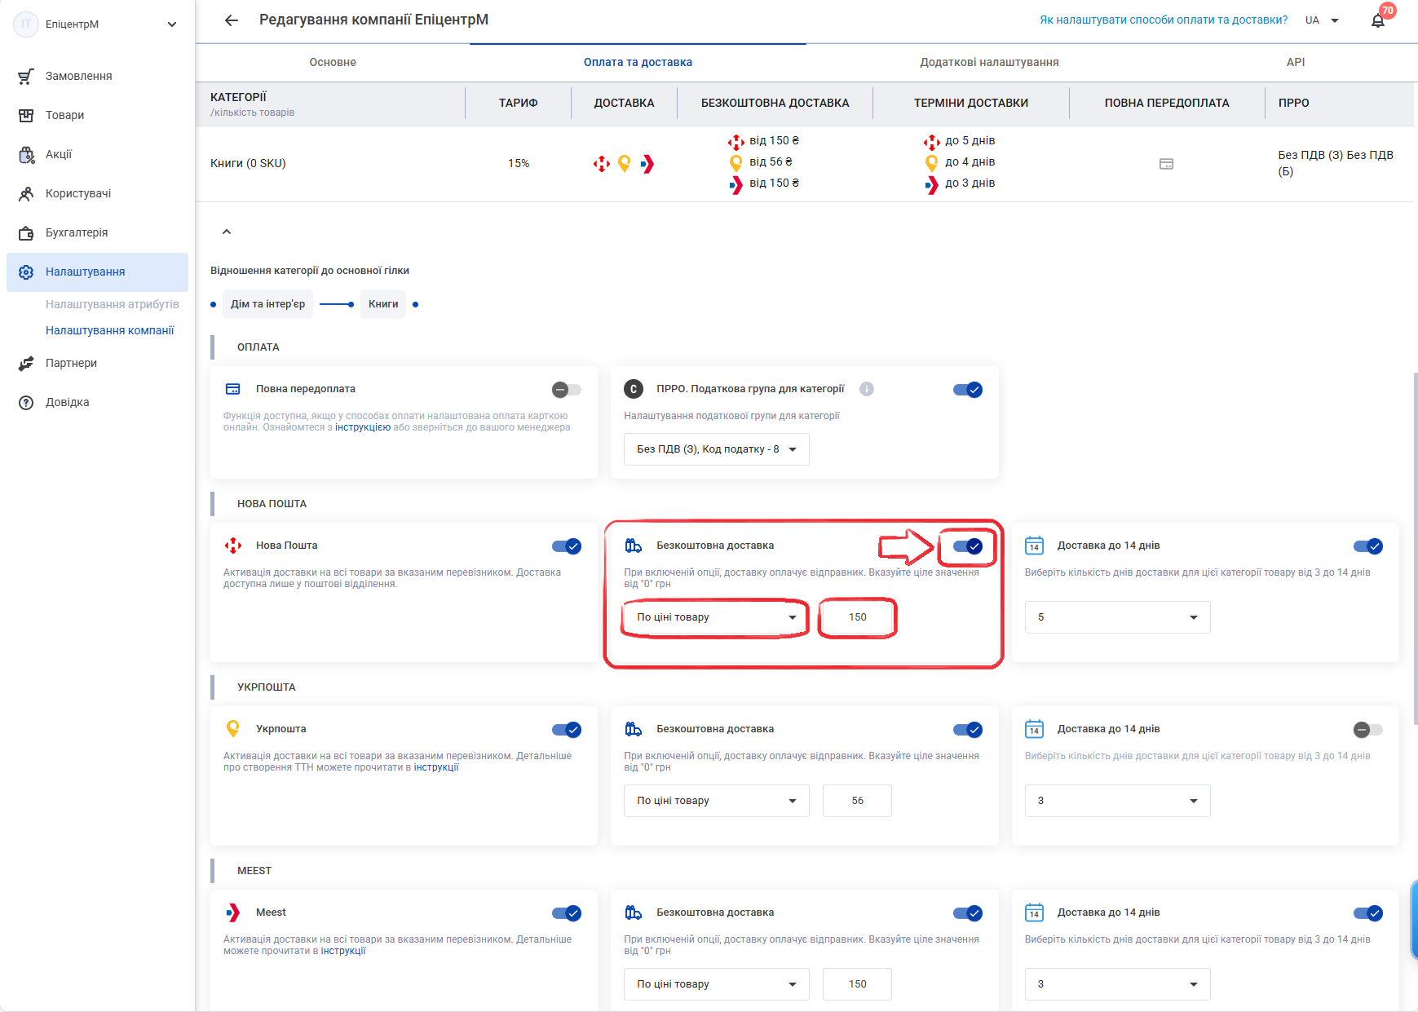Collapse the Книги category details chevron

pos(227,232)
